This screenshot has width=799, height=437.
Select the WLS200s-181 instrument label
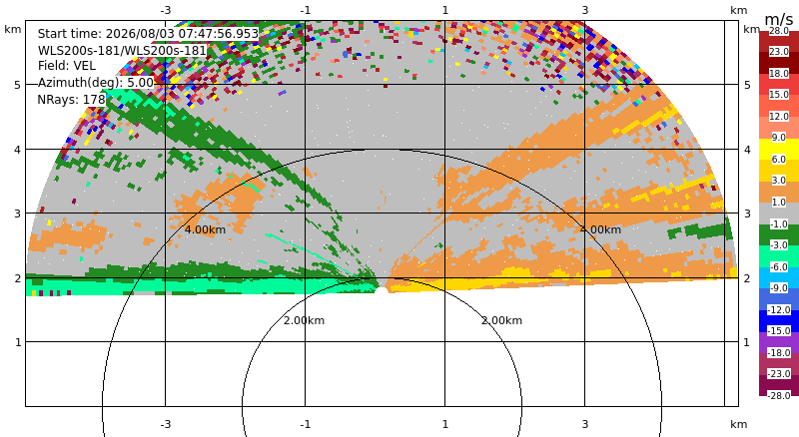[x=122, y=51]
